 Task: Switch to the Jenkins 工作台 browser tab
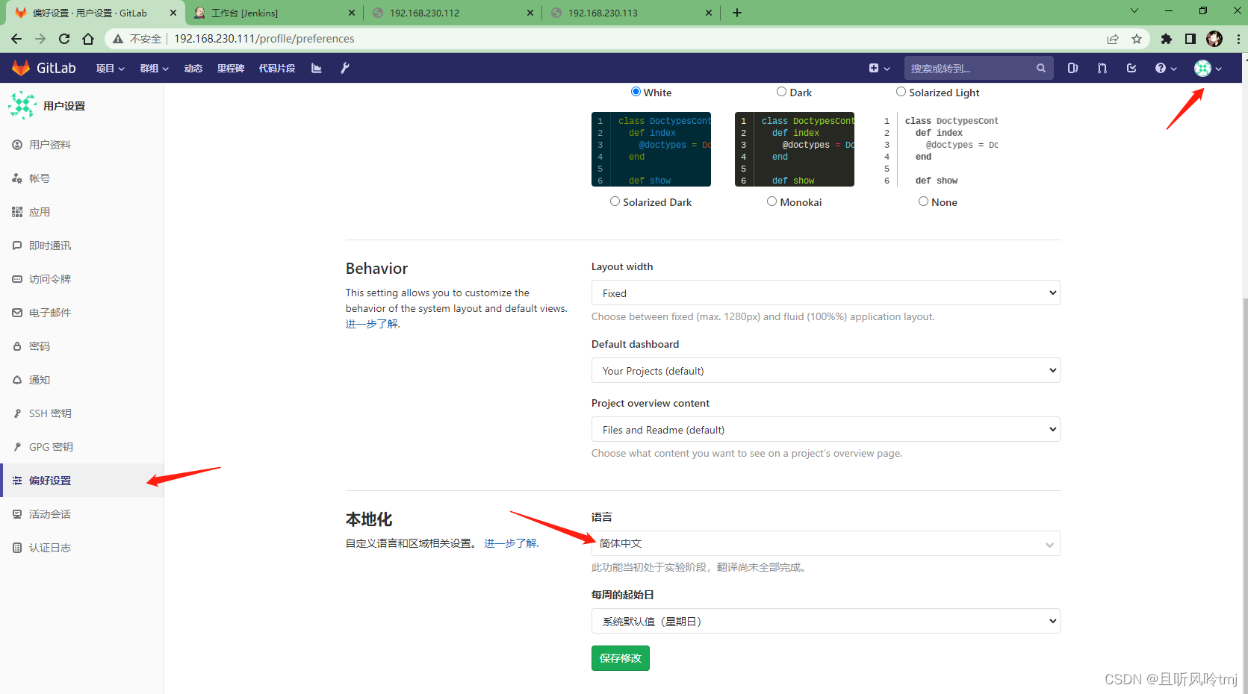point(274,13)
